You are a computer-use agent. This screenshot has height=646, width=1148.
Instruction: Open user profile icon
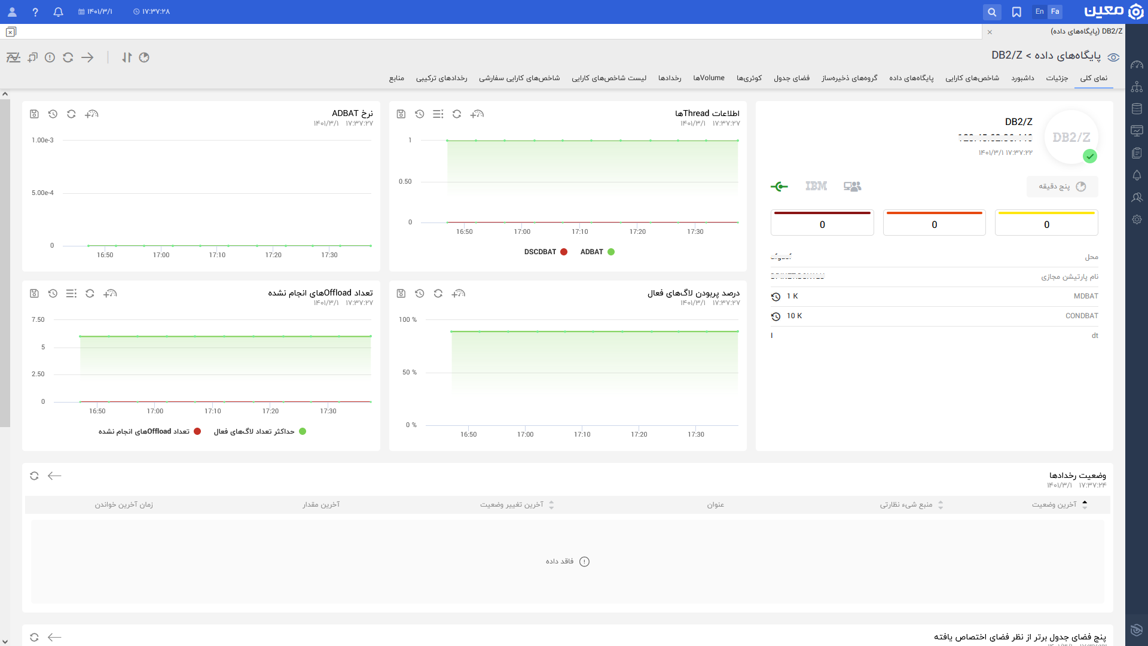12,12
